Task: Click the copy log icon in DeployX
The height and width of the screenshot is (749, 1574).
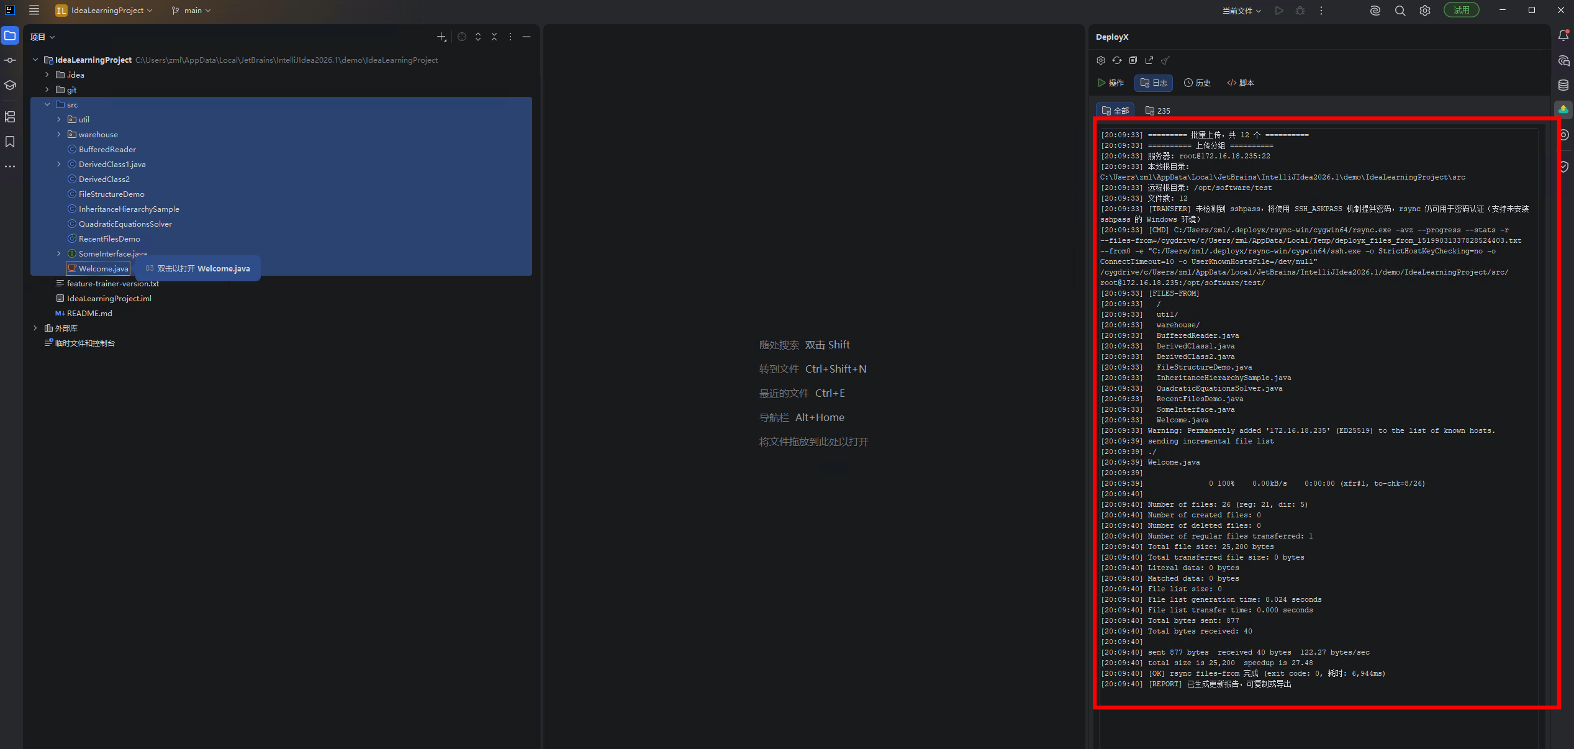Action: (1133, 60)
